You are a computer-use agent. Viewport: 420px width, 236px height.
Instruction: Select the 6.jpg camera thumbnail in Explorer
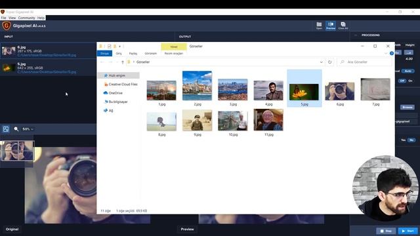point(340,91)
